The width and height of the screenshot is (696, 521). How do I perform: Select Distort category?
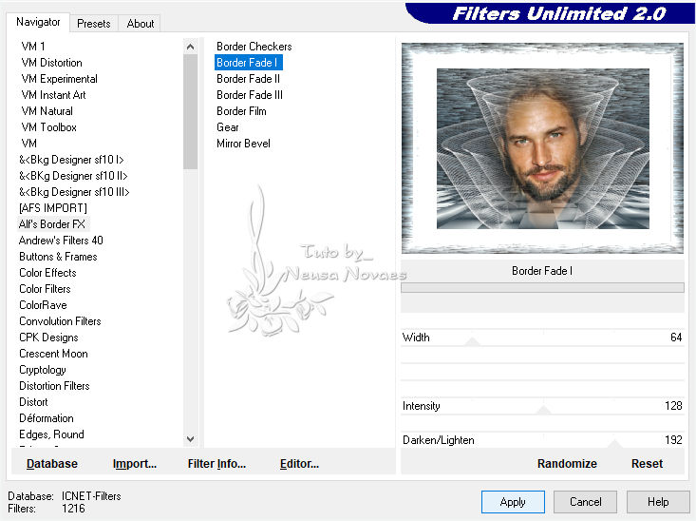[x=33, y=402]
